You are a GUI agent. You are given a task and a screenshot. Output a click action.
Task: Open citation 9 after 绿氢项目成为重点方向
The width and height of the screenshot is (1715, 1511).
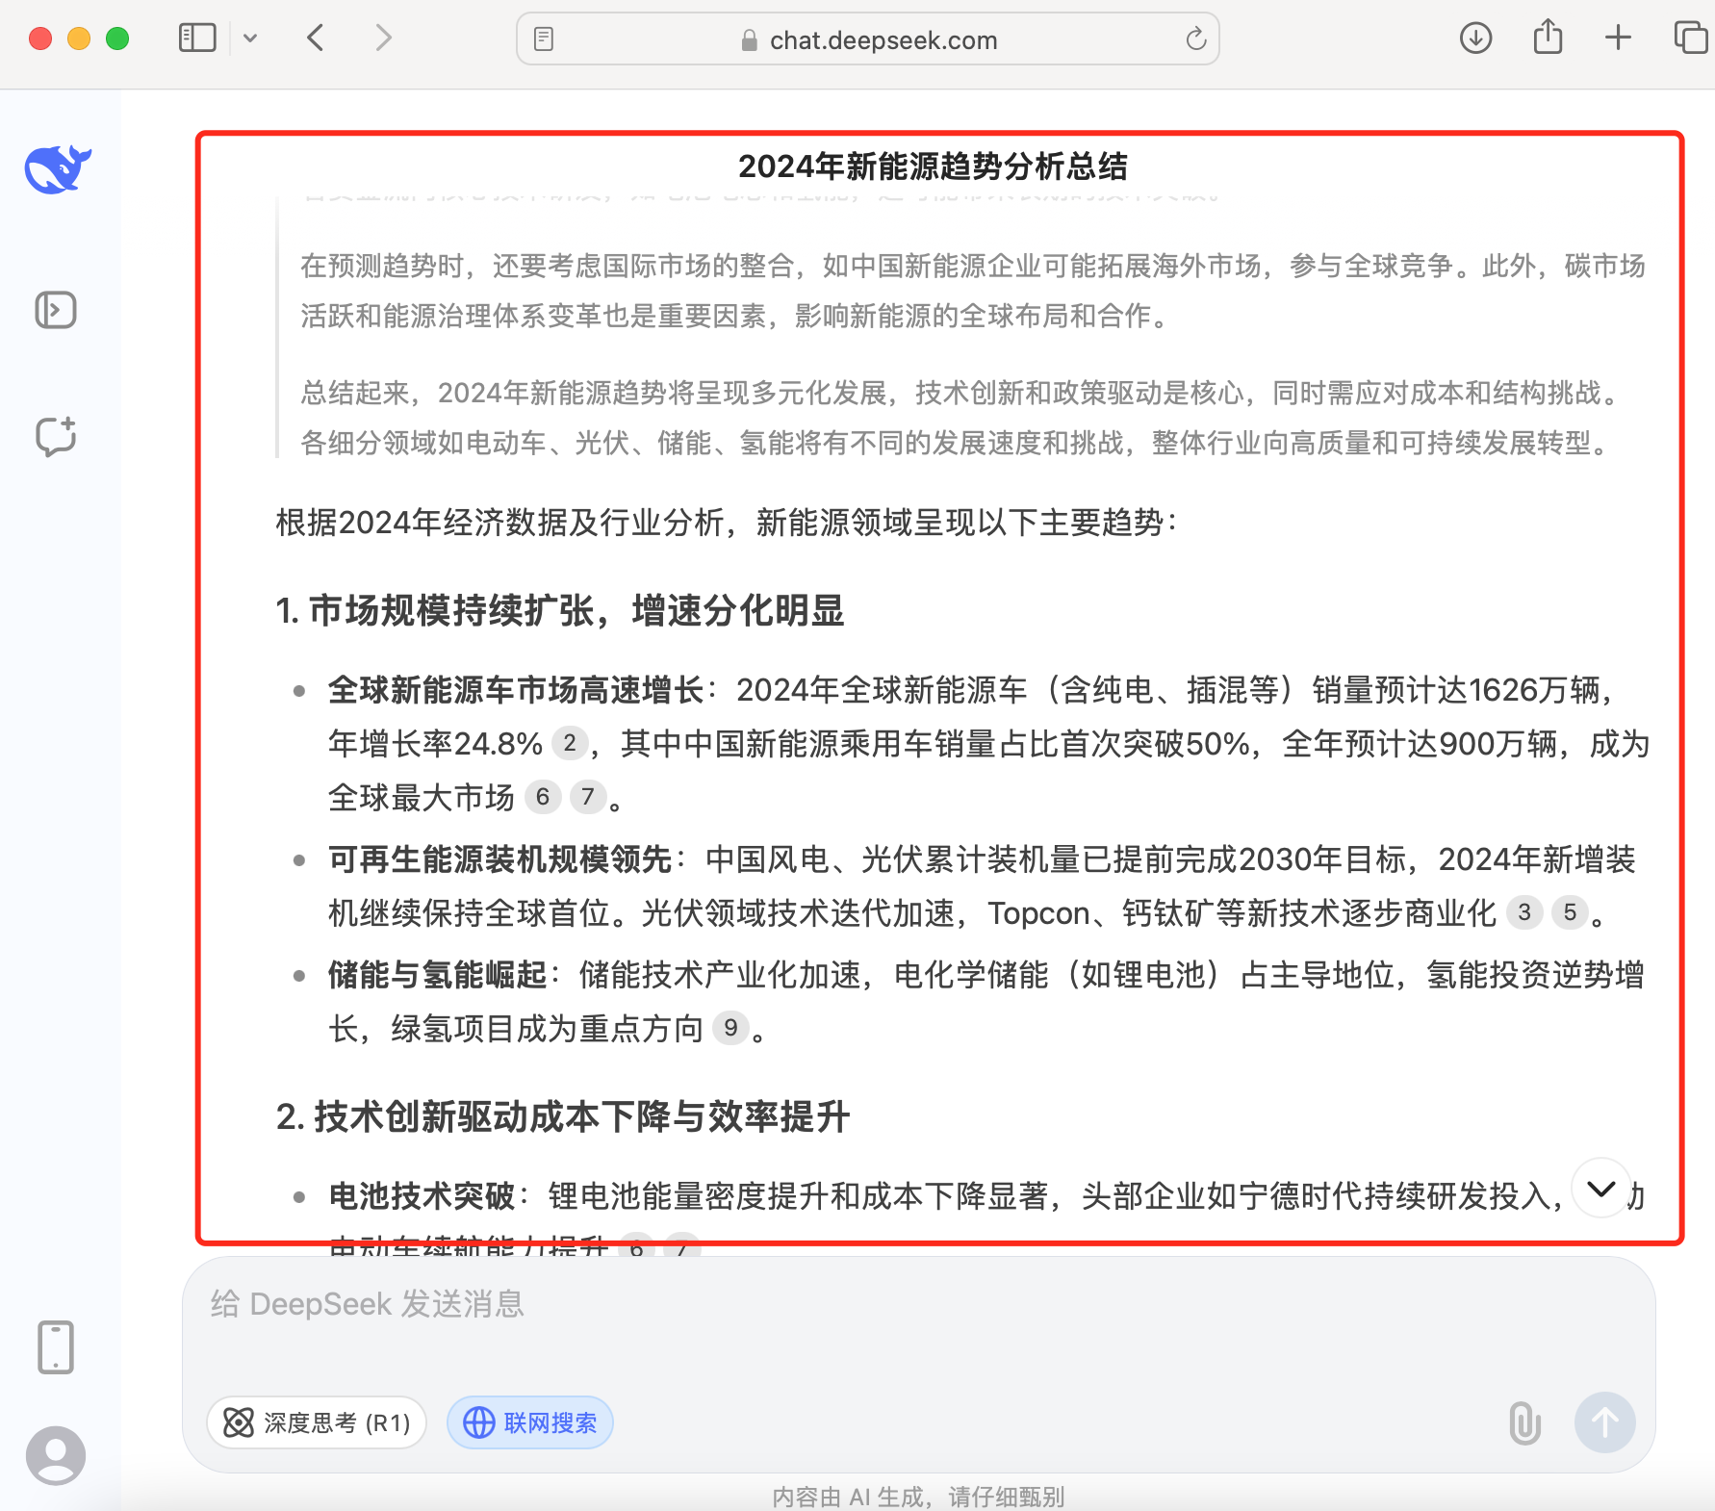(730, 1028)
